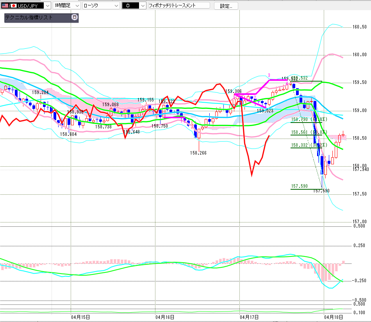
Task: Click the フィボナッチリトレースメント tool field
Action: point(178,5)
